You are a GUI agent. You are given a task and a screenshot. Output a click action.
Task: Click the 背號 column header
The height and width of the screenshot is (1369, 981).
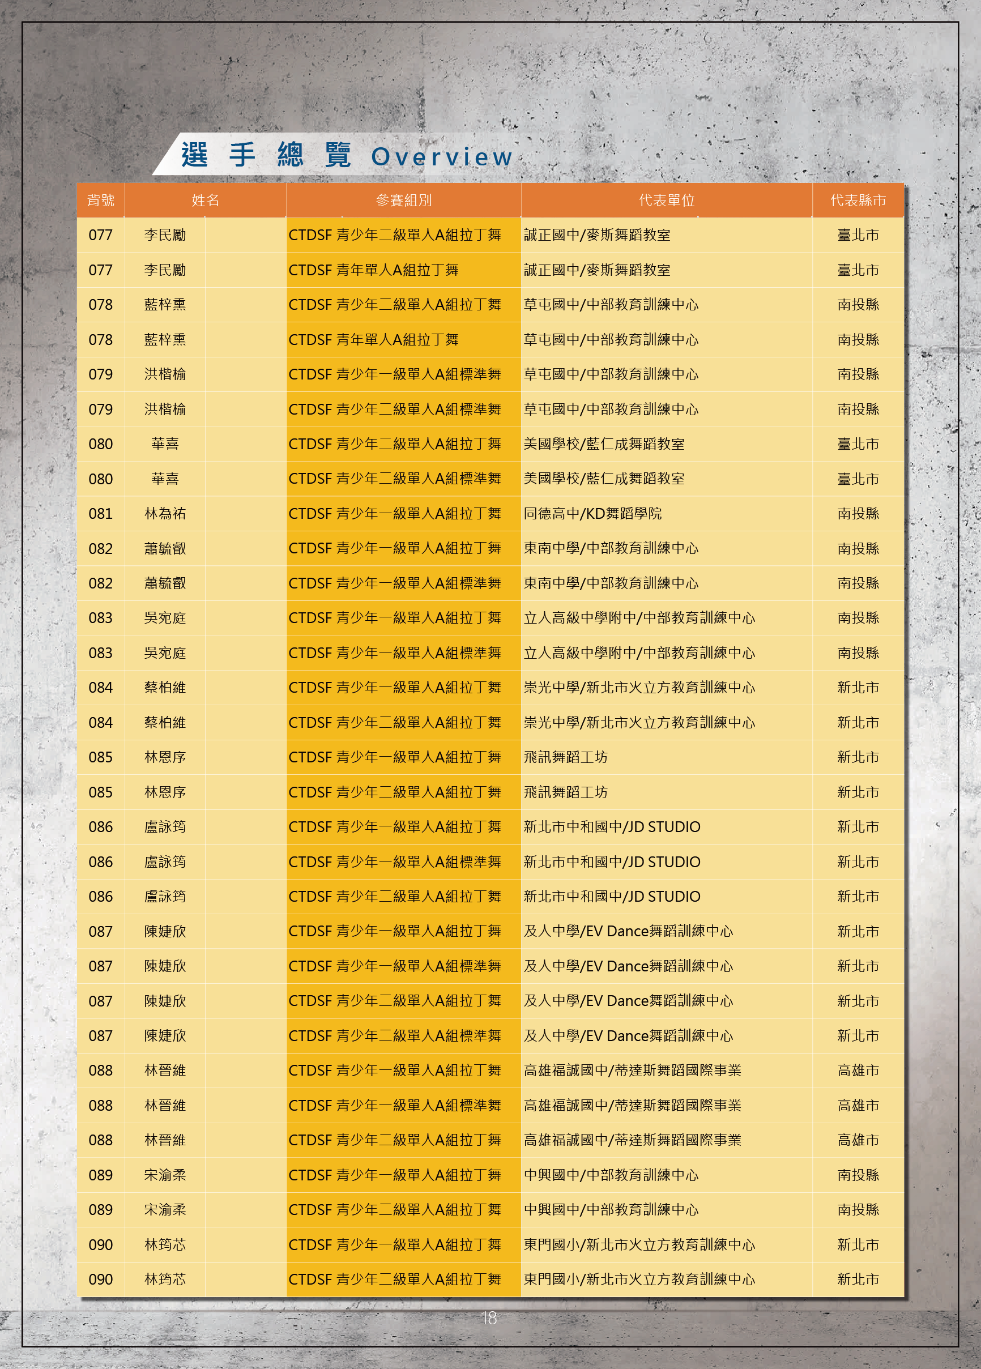click(x=101, y=201)
